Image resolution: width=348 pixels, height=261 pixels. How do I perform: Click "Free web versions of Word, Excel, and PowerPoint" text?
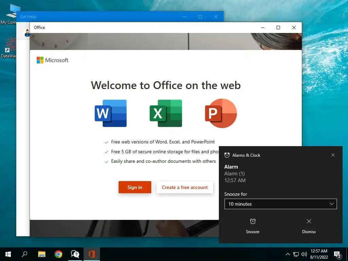[163, 142]
